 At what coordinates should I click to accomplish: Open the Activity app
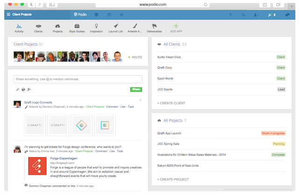point(19,28)
